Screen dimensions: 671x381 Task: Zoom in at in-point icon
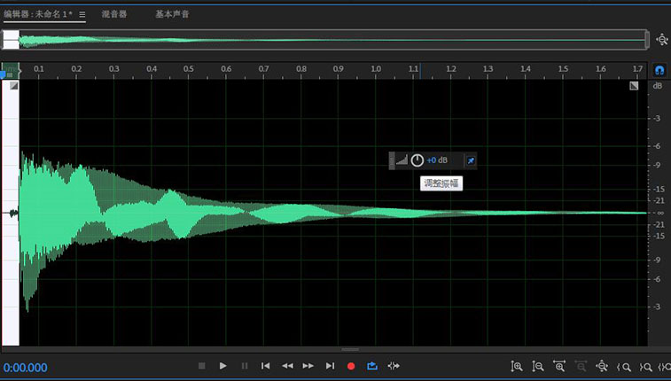[x=624, y=367]
